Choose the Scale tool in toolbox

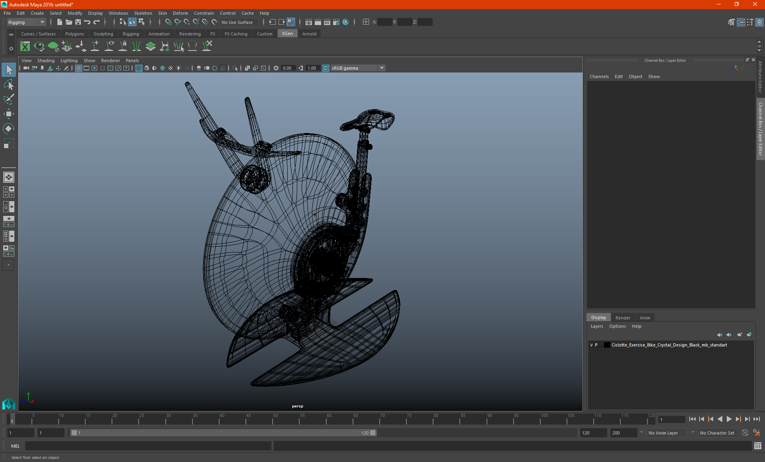coord(8,143)
